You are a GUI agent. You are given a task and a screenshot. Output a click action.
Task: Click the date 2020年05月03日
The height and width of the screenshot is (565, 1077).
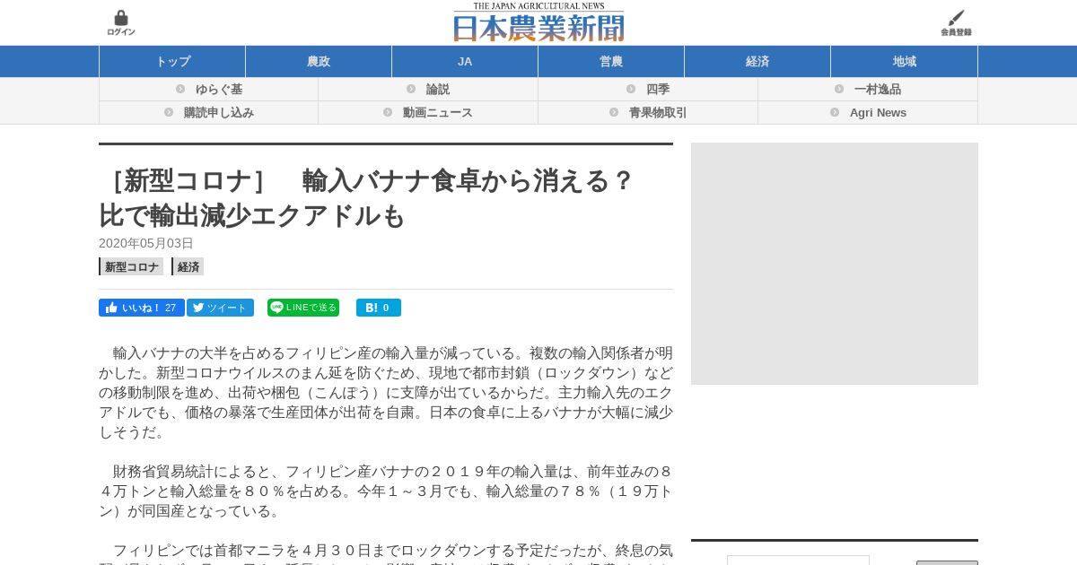point(146,243)
